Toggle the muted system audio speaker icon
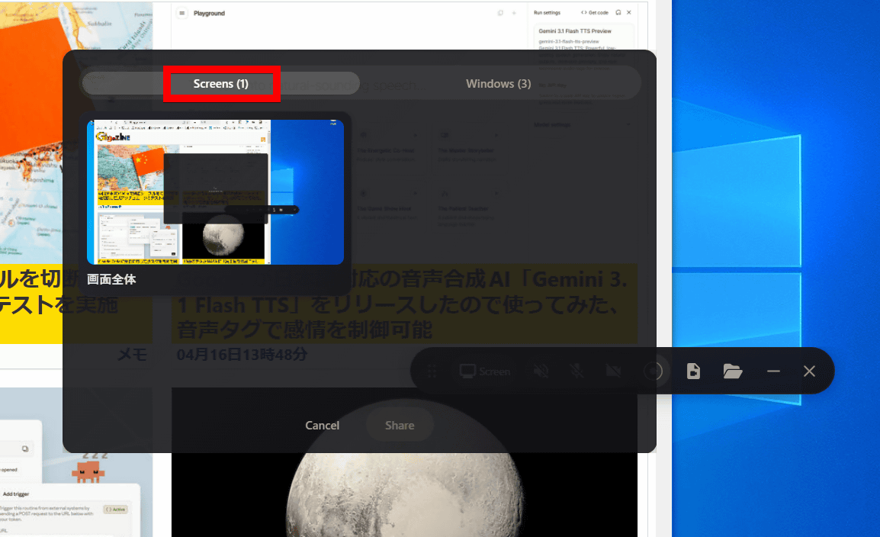The height and width of the screenshot is (537, 880). [541, 371]
